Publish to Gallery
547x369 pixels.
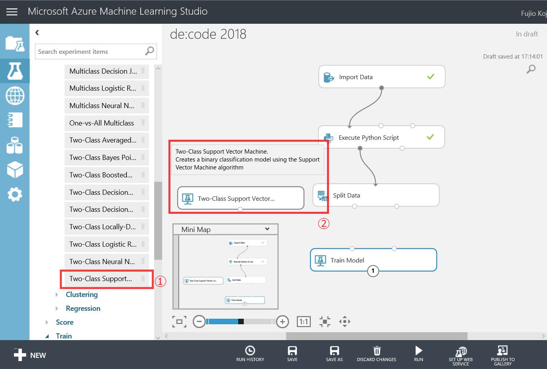[503, 356]
